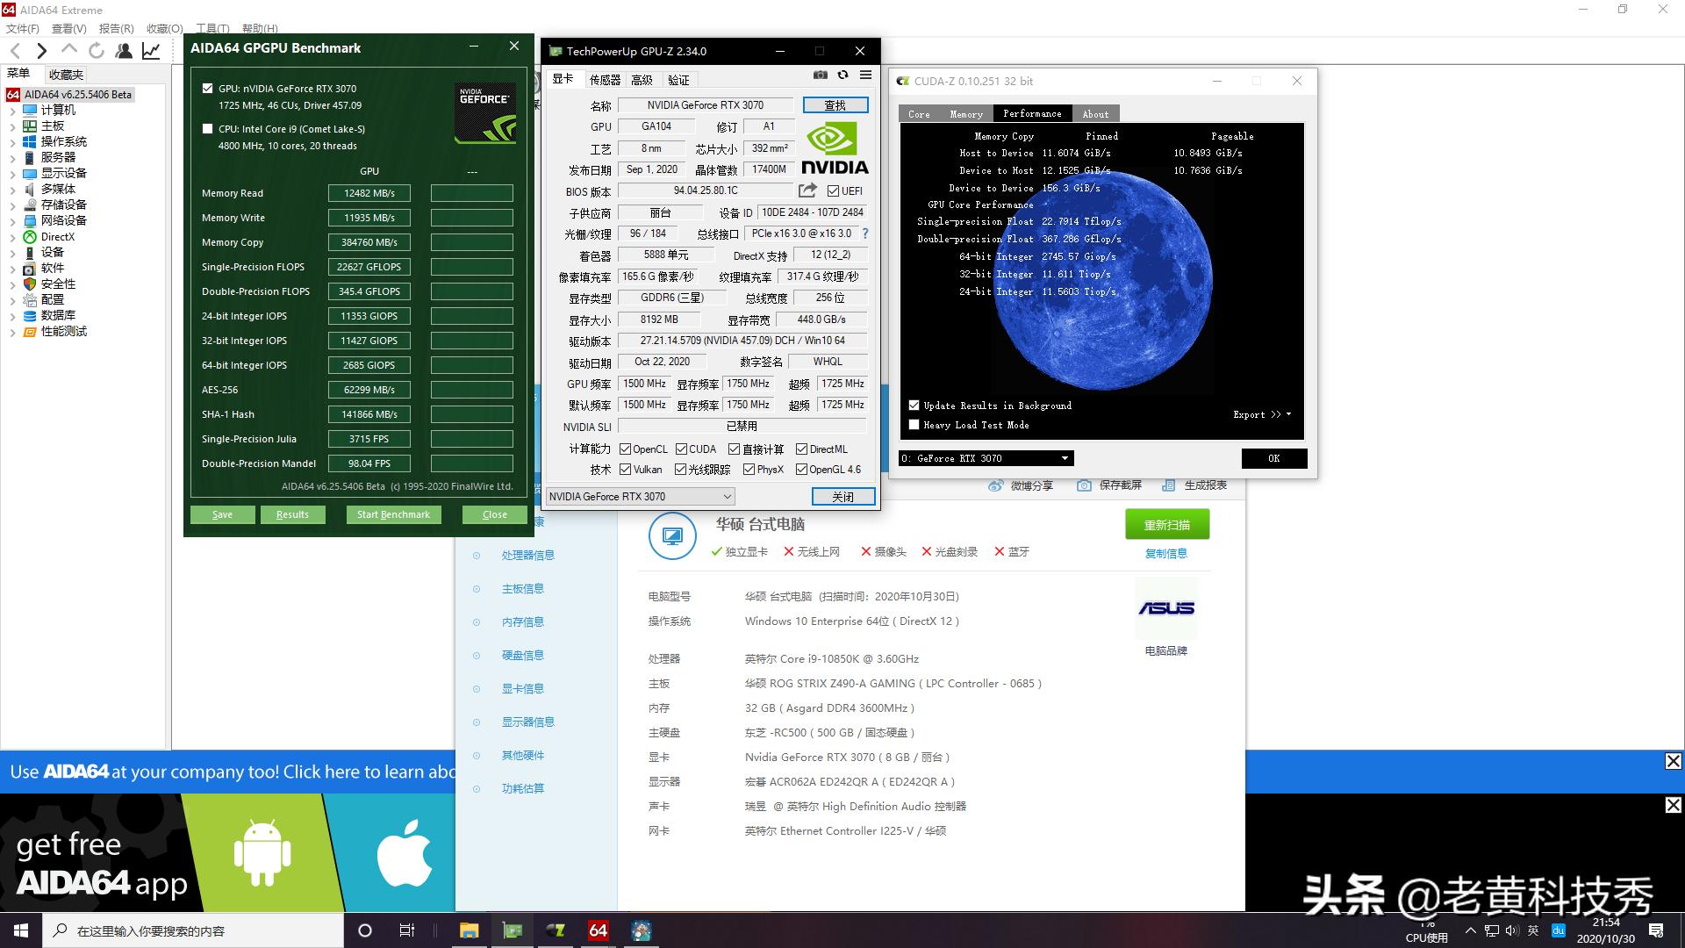Click the share icon beside BIOS version
This screenshot has height=948, width=1685.
pyautogui.click(x=807, y=190)
